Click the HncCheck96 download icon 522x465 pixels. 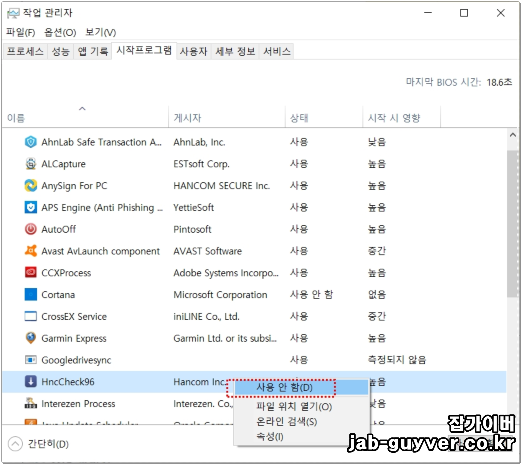(31, 382)
